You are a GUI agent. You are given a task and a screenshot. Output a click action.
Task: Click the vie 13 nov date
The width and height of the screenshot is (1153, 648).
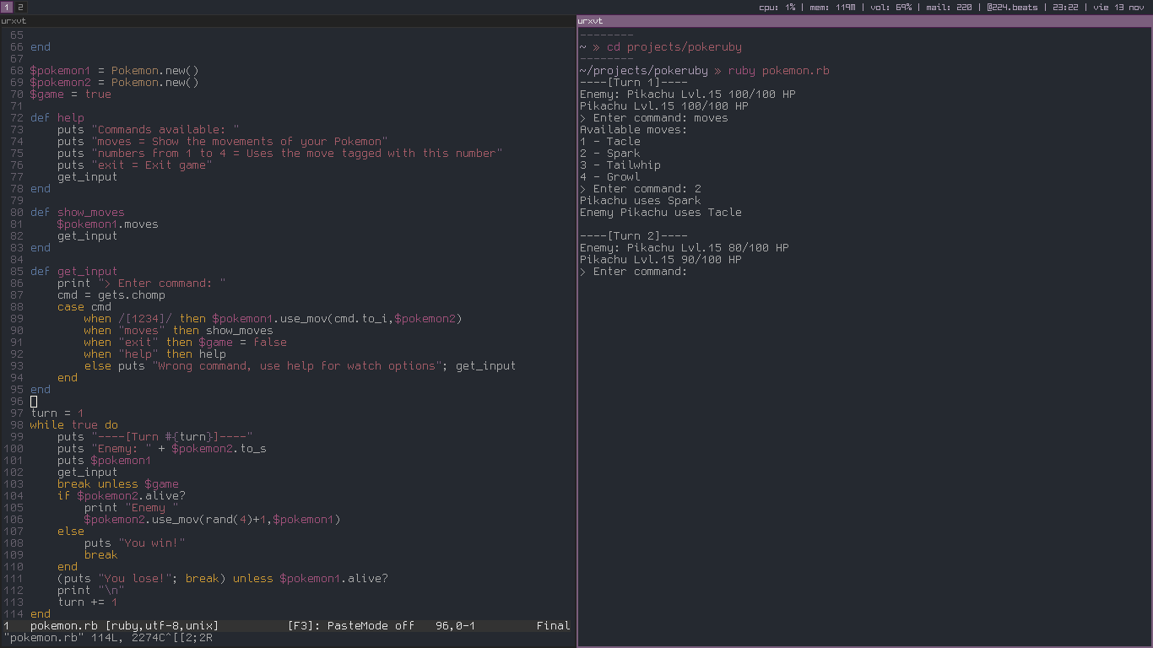click(x=1117, y=7)
